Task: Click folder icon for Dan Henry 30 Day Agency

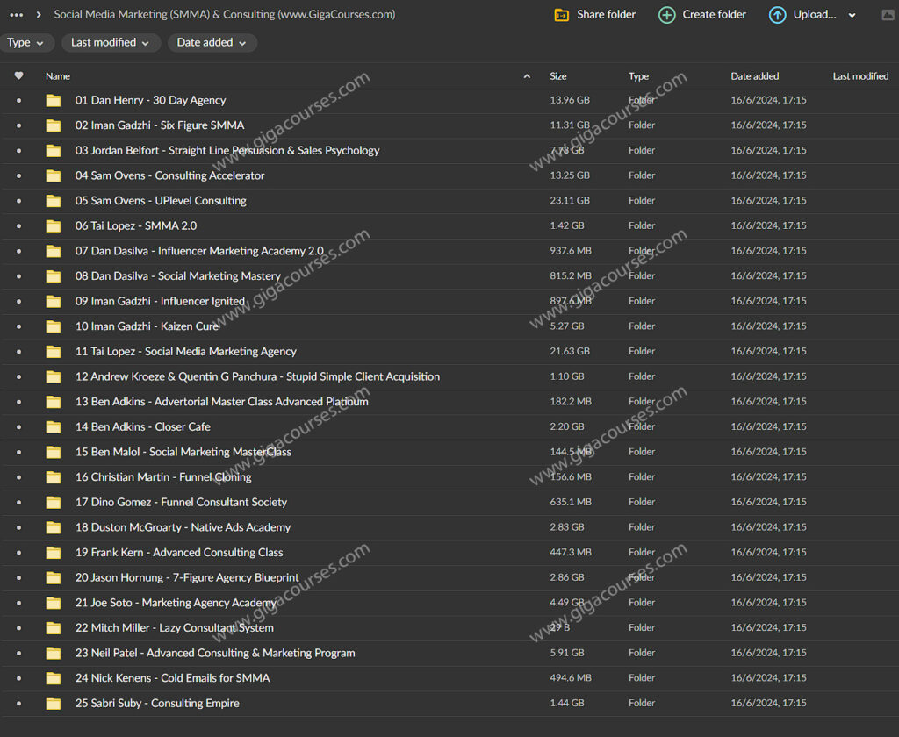Action: pyautogui.click(x=54, y=100)
